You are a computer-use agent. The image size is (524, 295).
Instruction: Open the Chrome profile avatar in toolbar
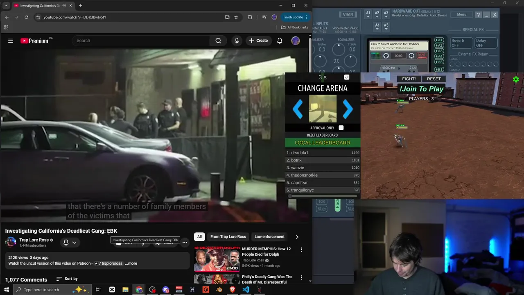(274, 17)
